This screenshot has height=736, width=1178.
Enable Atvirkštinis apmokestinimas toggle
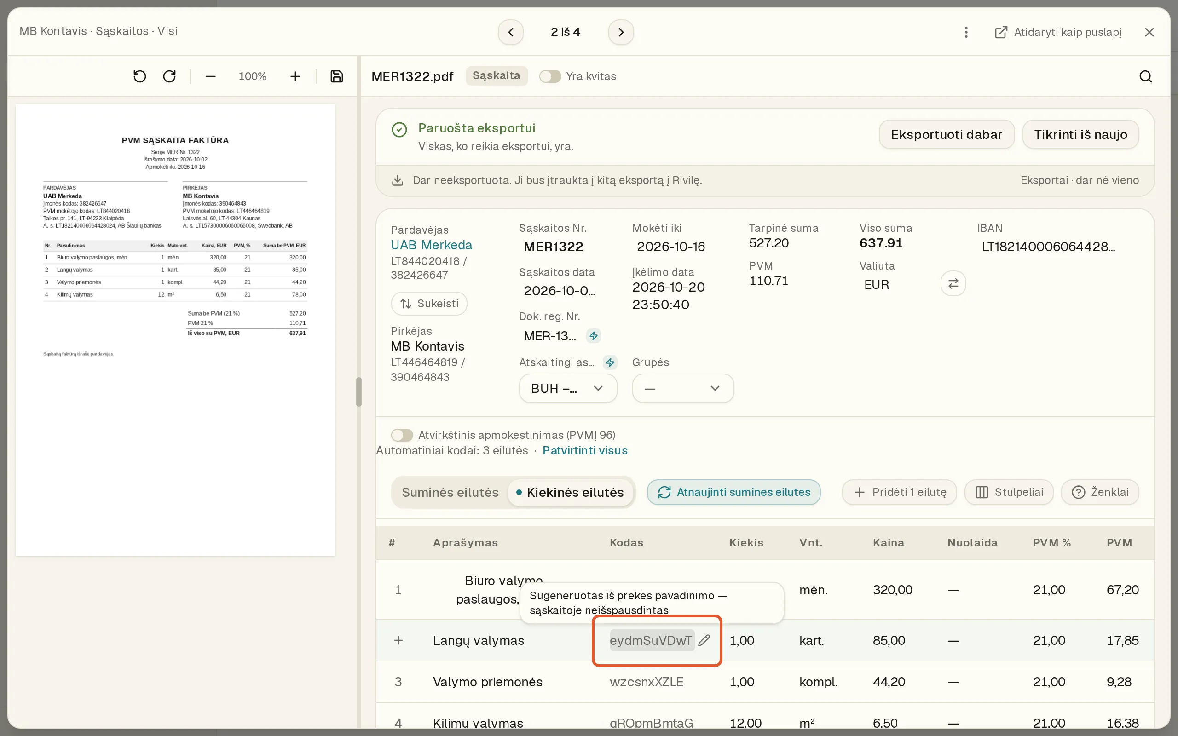402,435
